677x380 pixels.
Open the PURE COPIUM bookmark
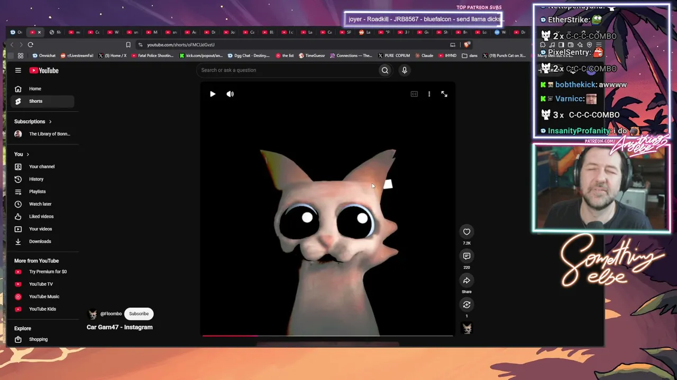pyautogui.click(x=394, y=55)
